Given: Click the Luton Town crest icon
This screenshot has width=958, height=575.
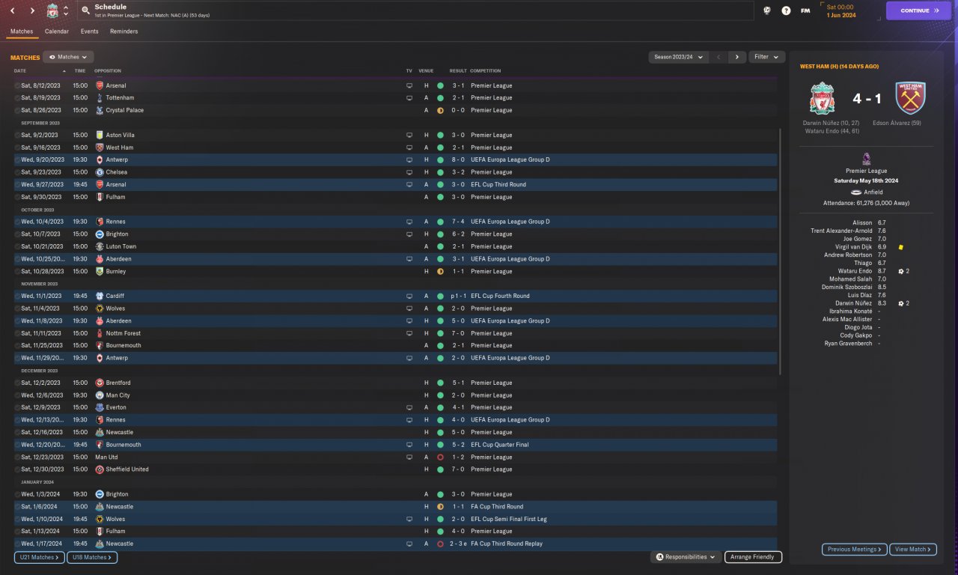Looking at the screenshot, I should click(x=100, y=246).
